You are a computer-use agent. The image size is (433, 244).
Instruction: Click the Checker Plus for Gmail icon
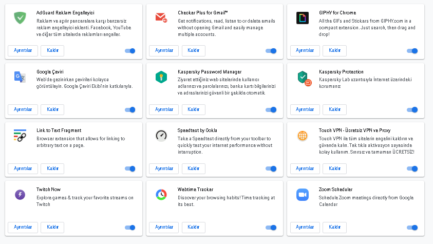tap(161, 18)
